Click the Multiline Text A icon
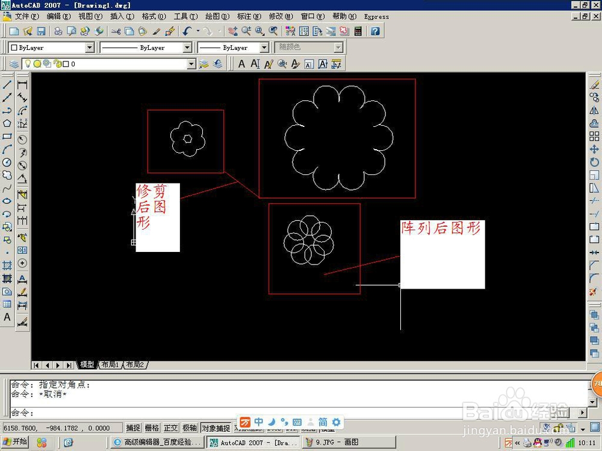602x451 pixels. click(241, 64)
